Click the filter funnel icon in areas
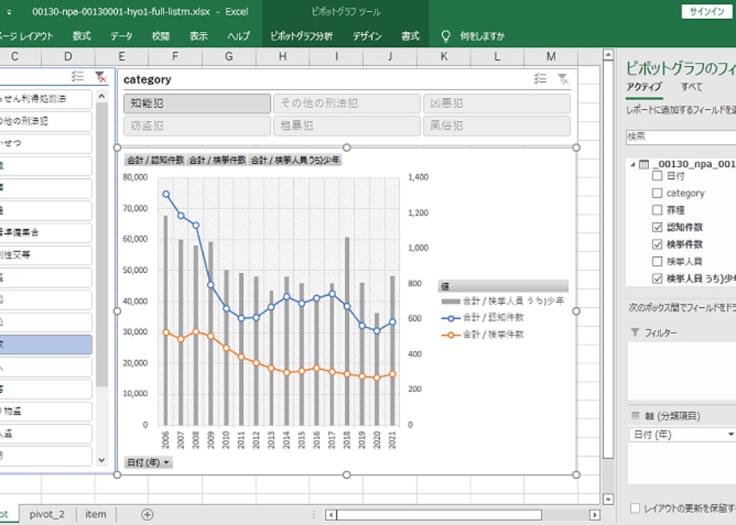This screenshot has height=525, width=736. coord(635,332)
